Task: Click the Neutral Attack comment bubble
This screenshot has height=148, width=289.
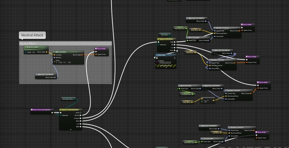Action: (x=32, y=35)
